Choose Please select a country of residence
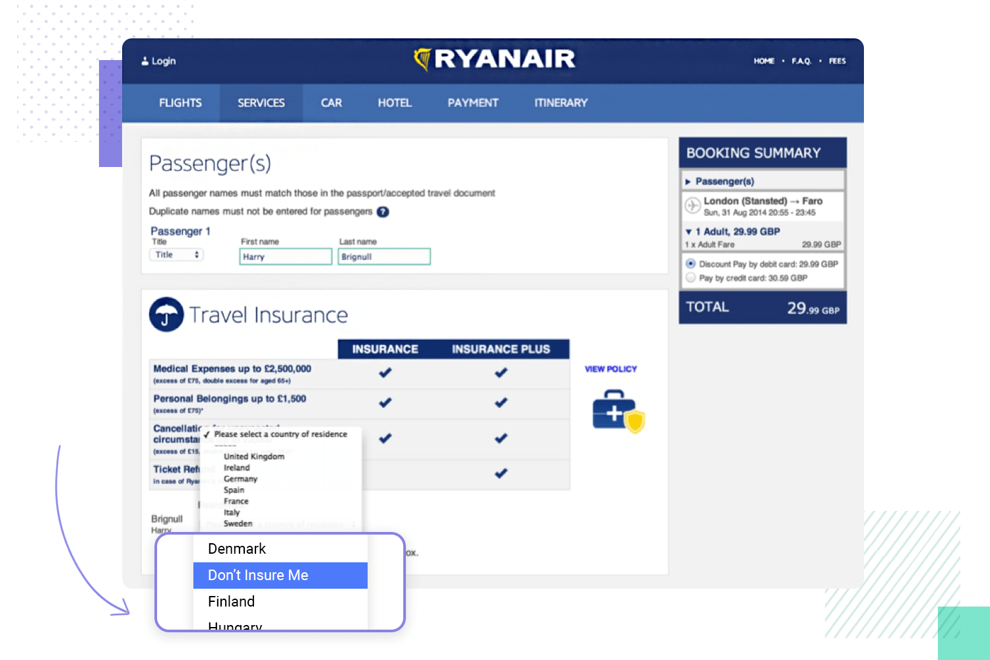The image size is (990, 660). pyautogui.click(x=280, y=434)
